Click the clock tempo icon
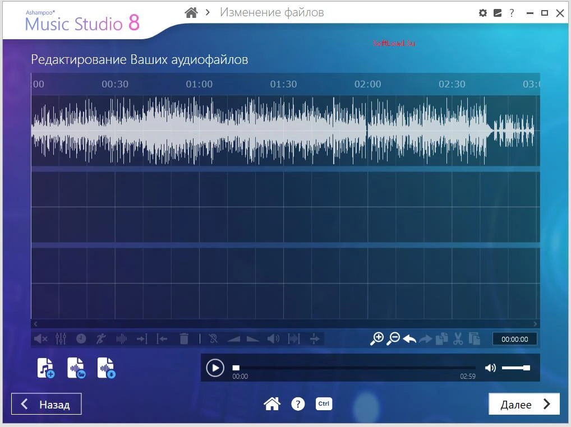 [x=81, y=339]
